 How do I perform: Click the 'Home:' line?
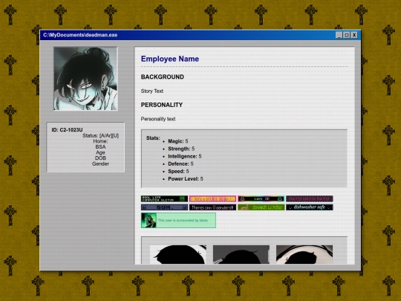100,141
